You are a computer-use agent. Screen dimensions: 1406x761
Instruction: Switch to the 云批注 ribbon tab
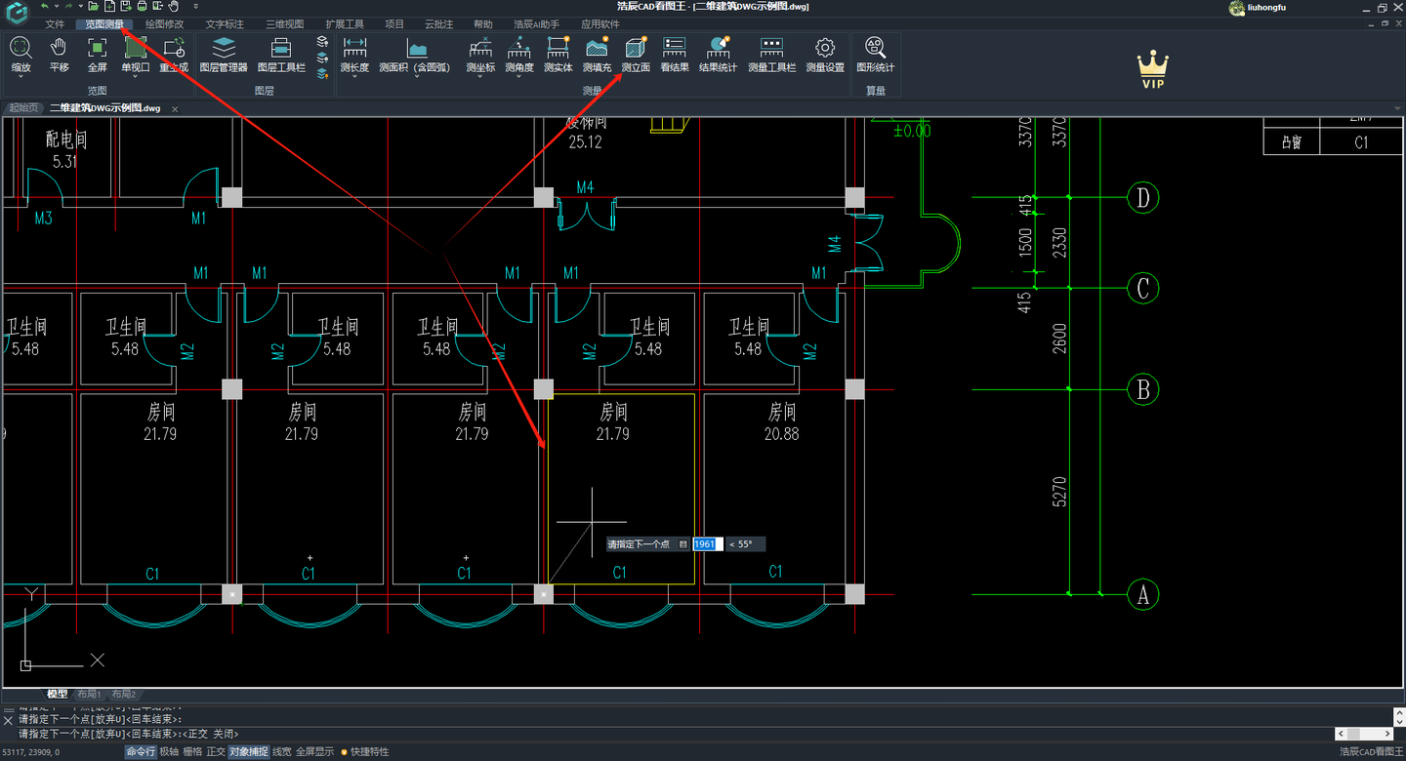pyautogui.click(x=439, y=23)
